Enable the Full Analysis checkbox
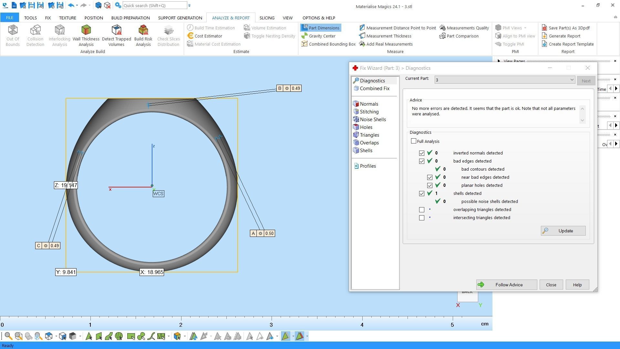The width and height of the screenshot is (620, 349). tap(414, 141)
